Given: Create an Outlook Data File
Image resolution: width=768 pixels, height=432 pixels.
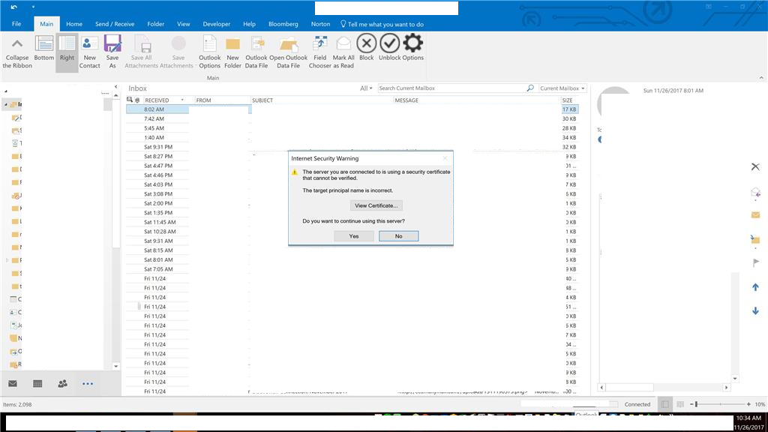Looking at the screenshot, I should click(x=256, y=52).
